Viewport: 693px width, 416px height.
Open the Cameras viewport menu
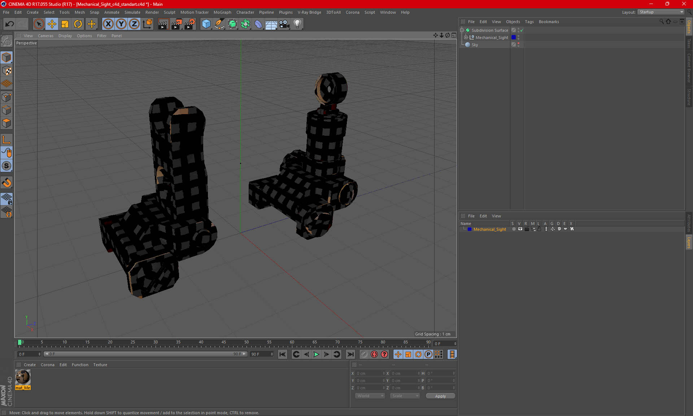click(45, 36)
